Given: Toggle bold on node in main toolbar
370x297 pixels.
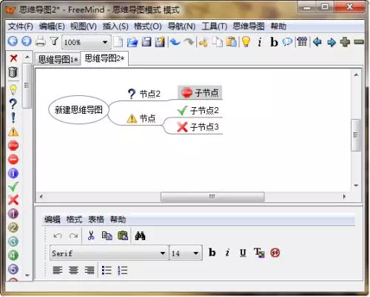Looking at the screenshot, I should pyautogui.click(x=274, y=42).
